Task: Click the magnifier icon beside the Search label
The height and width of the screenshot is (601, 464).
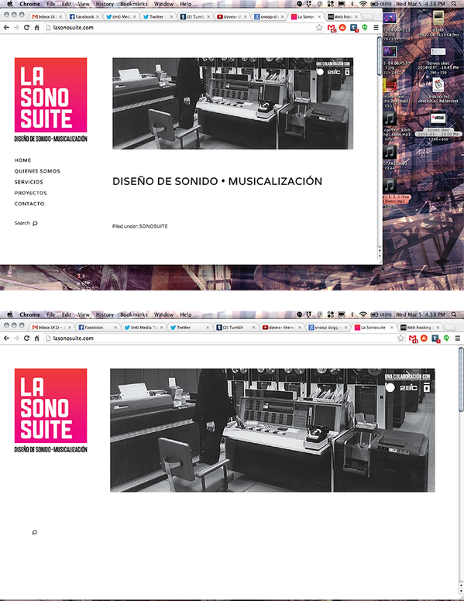Action: tap(35, 223)
